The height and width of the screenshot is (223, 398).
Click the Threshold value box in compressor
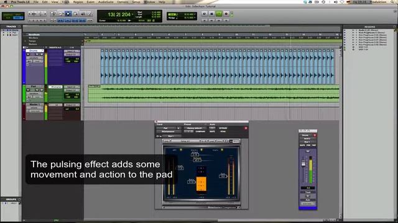coord(180,168)
